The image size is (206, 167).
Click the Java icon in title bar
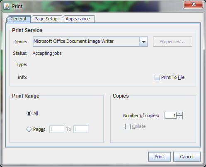tap(7, 6)
